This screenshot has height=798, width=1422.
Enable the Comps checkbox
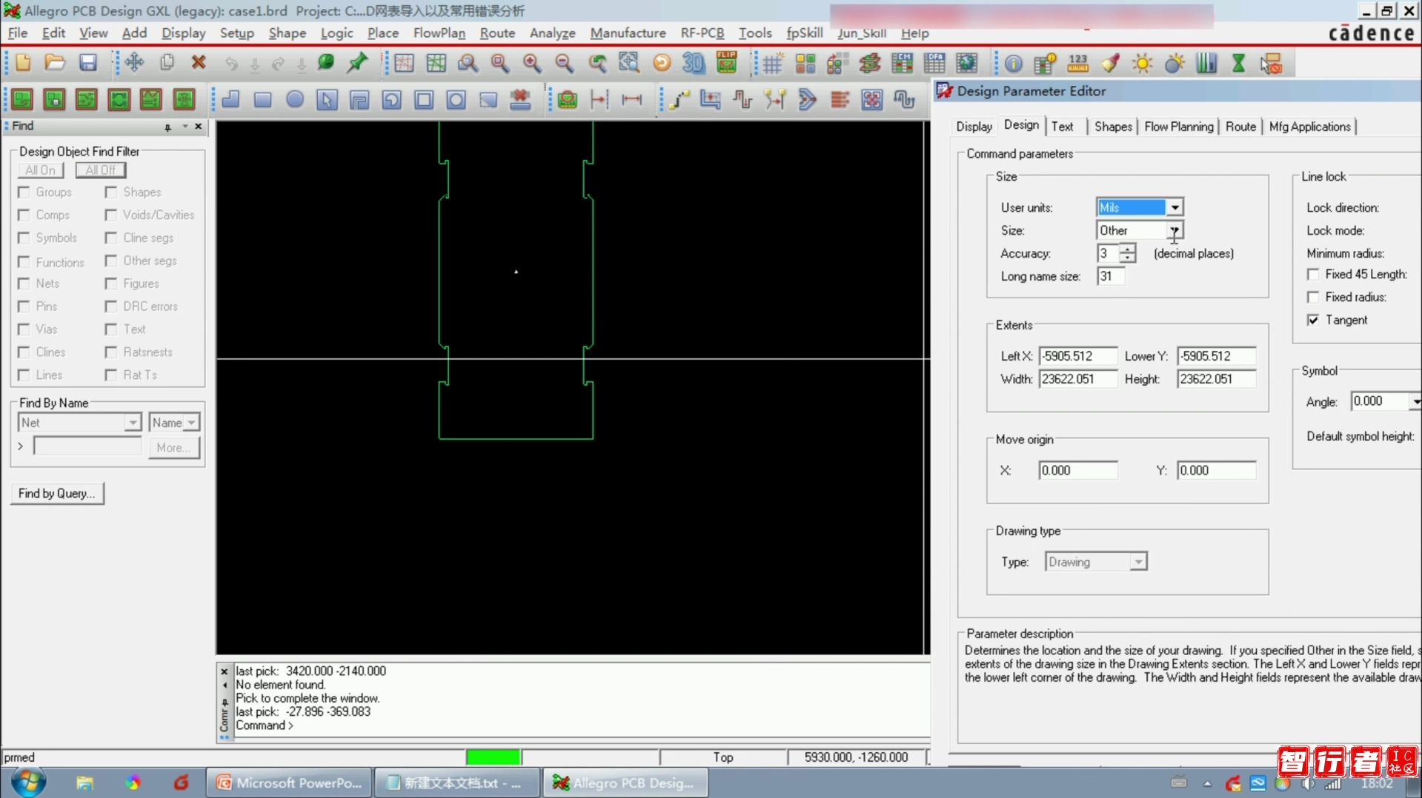[24, 215]
